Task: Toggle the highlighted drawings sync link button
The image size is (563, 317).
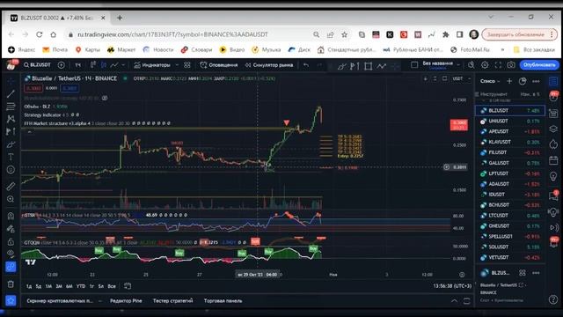Action: tap(11, 267)
